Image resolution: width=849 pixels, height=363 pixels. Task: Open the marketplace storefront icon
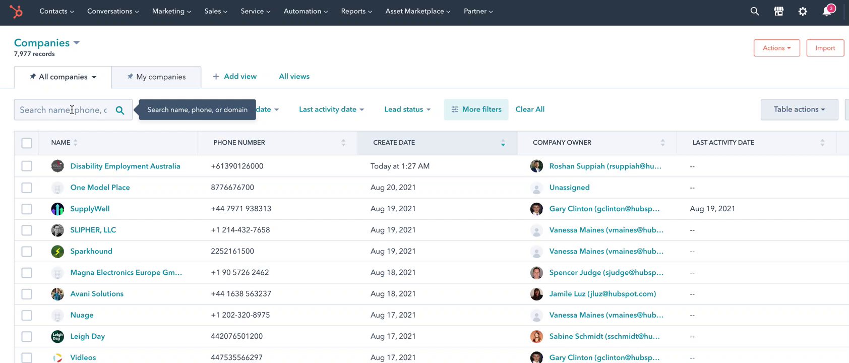[779, 11]
